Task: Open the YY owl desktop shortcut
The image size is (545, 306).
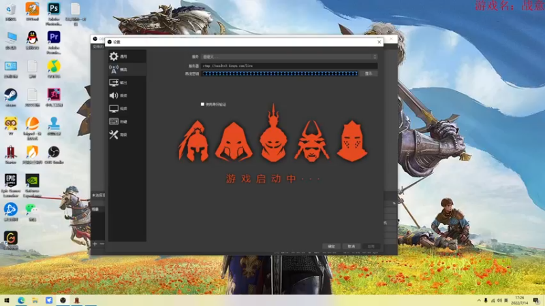Action: tap(11, 126)
